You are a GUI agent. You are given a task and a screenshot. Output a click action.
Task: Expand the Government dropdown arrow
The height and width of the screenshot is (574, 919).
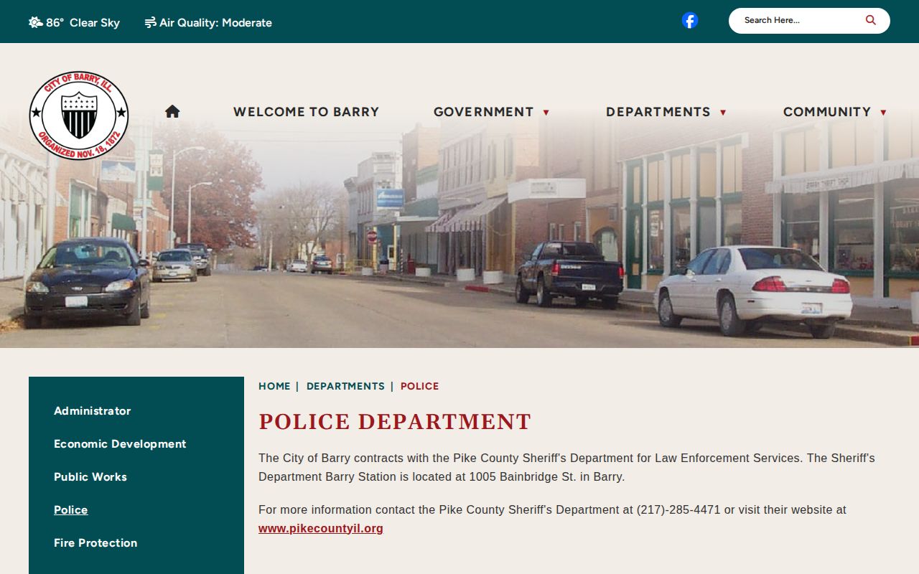point(546,113)
